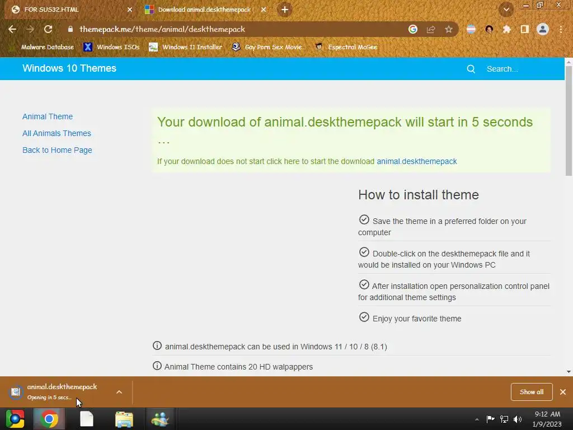Open the striped flag extension icon
The height and width of the screenshot is (430, 573).
click(x=471, y=29)
